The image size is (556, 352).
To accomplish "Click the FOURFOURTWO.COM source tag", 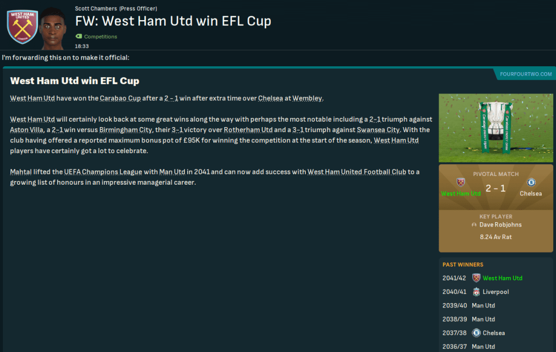I will (x=526, y=74).
